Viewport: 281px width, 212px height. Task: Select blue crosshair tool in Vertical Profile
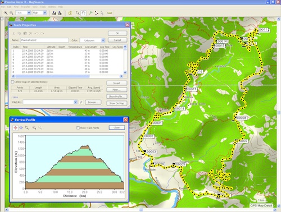(21, 128)
